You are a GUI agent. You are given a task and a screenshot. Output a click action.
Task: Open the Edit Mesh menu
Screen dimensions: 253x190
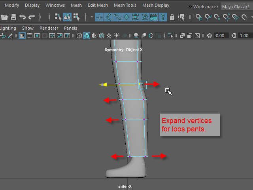97,6
